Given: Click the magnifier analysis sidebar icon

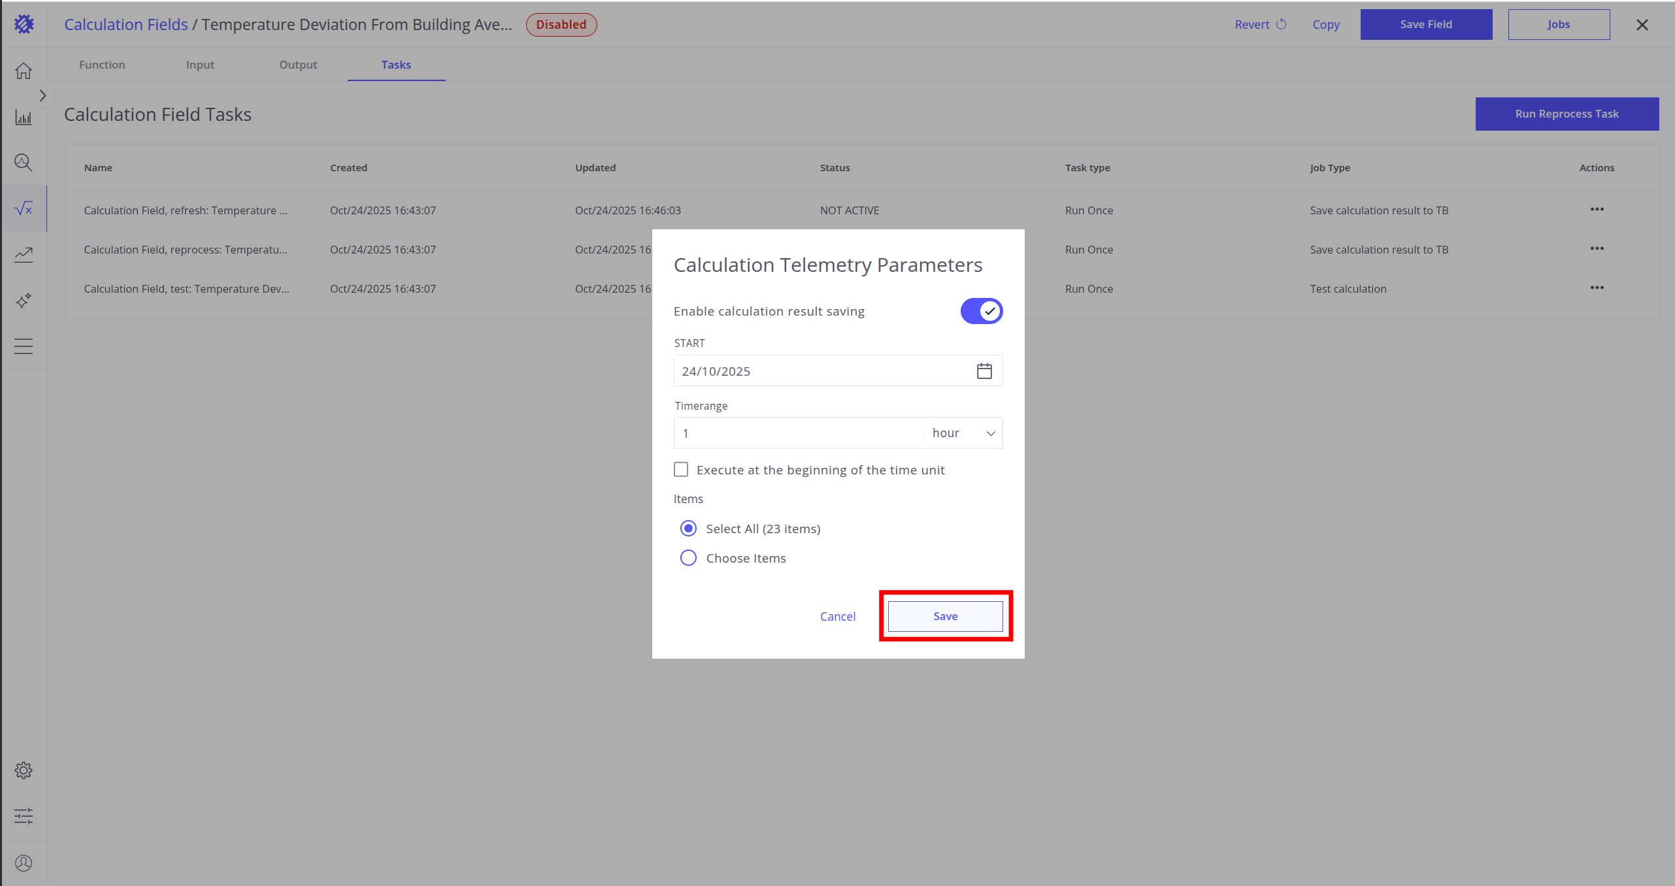Looking at the screenshot, I should [x=24, y=163].
